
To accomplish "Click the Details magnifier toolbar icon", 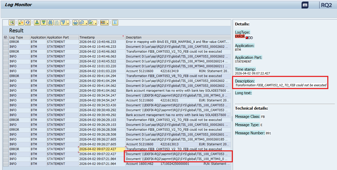I will [12, 23].
